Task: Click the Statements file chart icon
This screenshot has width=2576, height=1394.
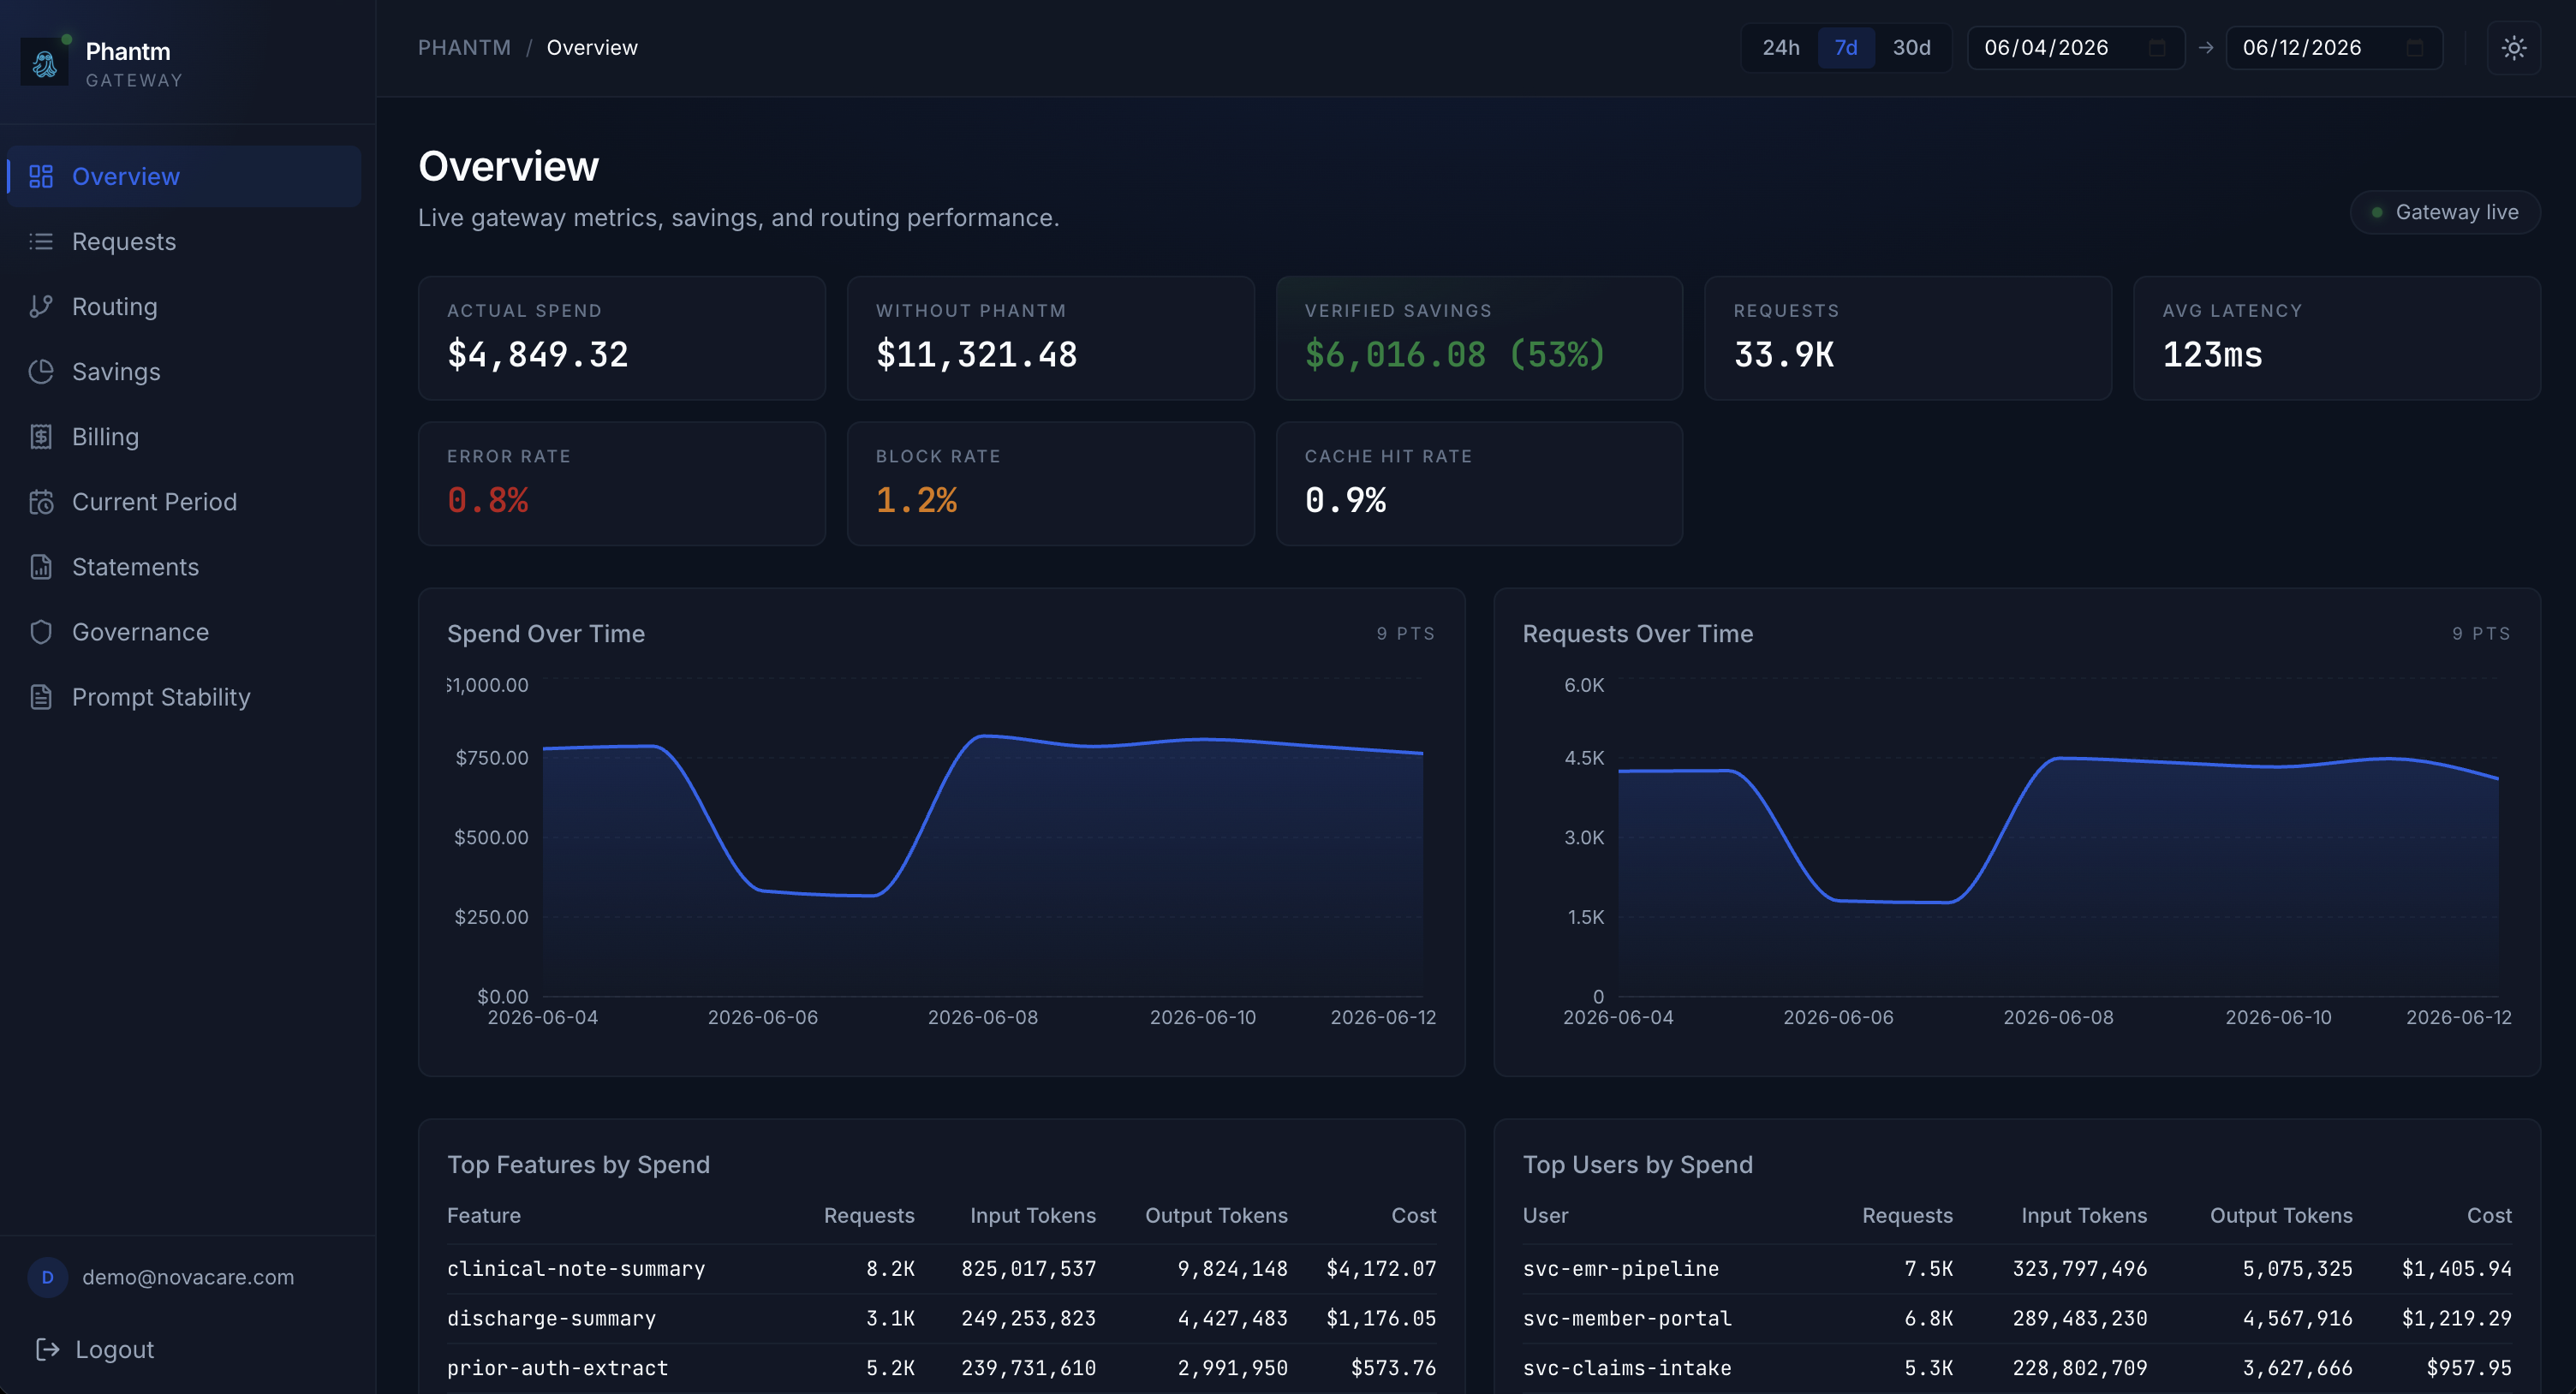Action: point(41,567)
